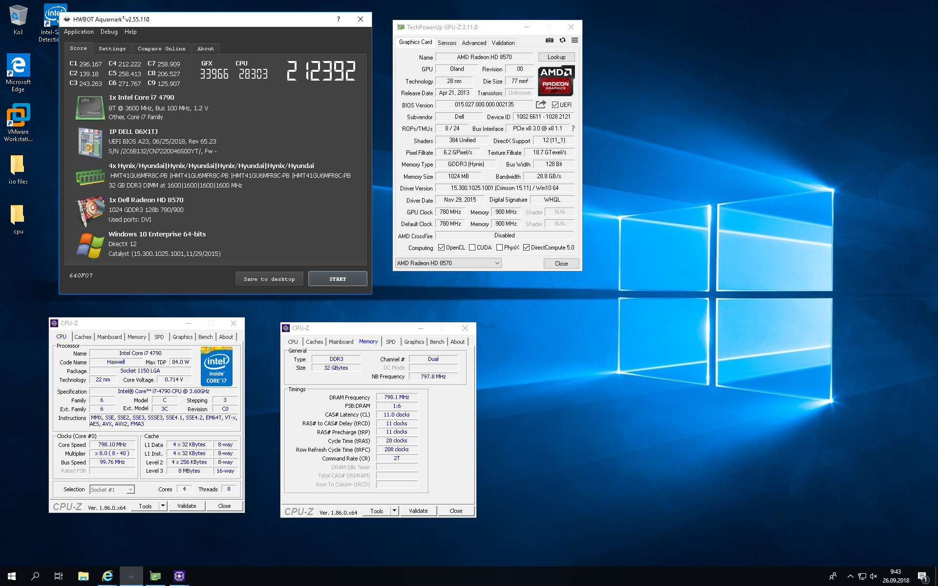Open the Action Center notifications icon
Screen dimensions: 938x586
click(923, 577)
